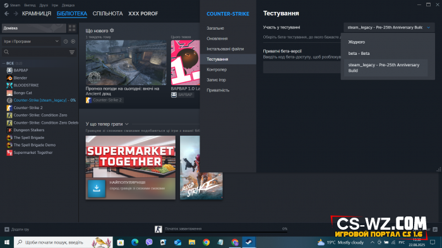Viewport: 442px width, 248px height.
Task: Select Counter-Strike 2 in the library list
Action: pyautogui.click(x=28, y=108)
